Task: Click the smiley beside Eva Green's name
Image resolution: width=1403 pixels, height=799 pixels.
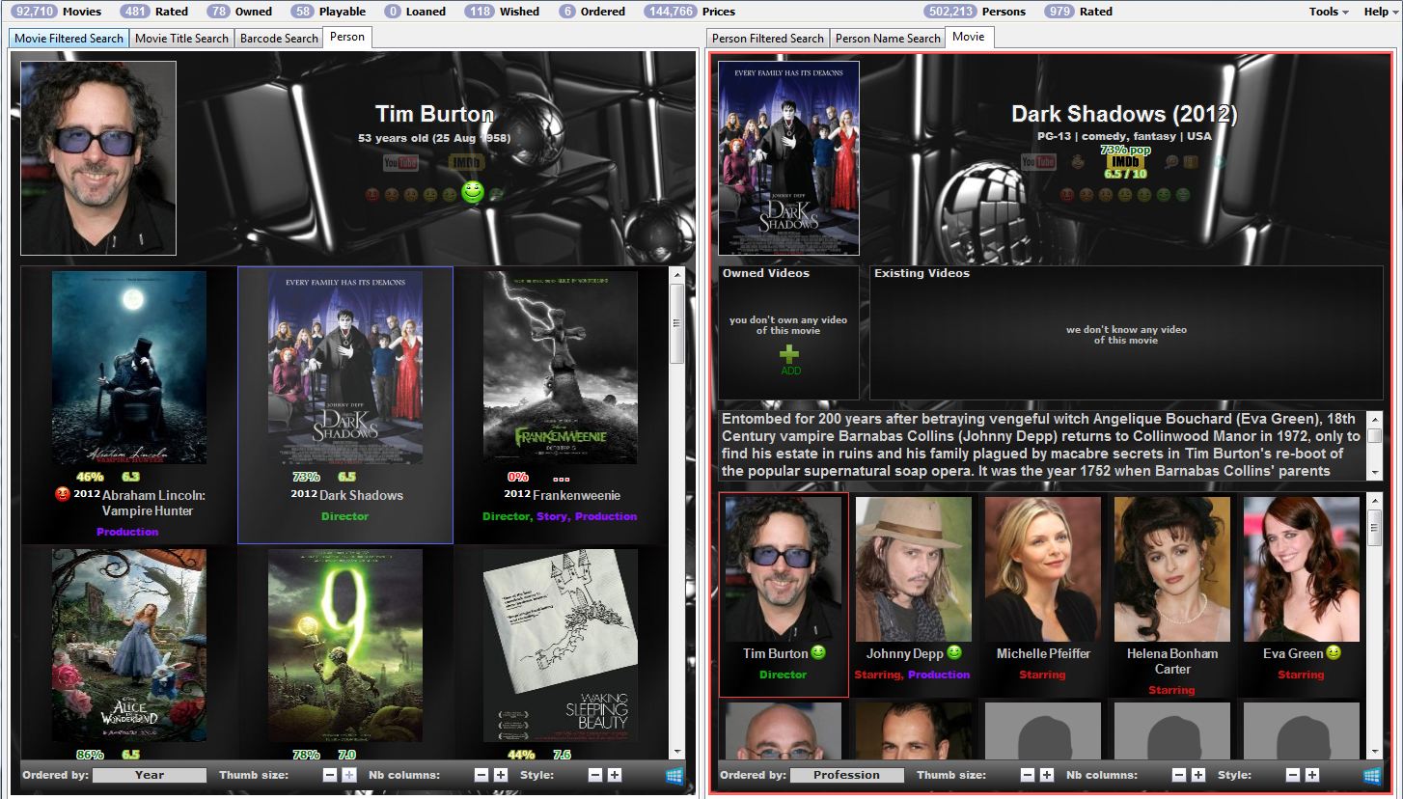Action: (1334, 653)
